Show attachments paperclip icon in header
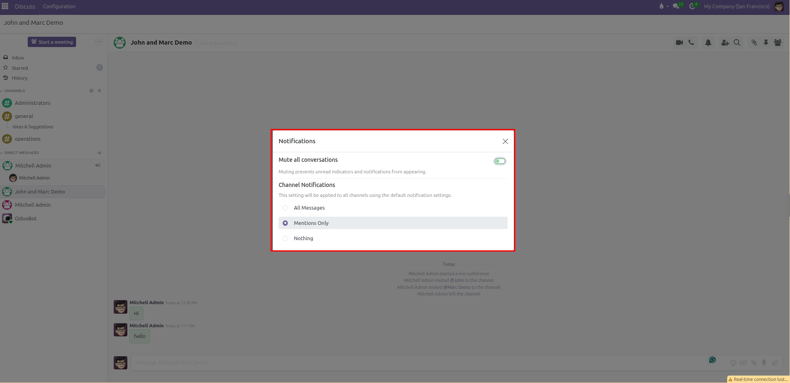Screen dimensions: 790x383 (754, 43)
